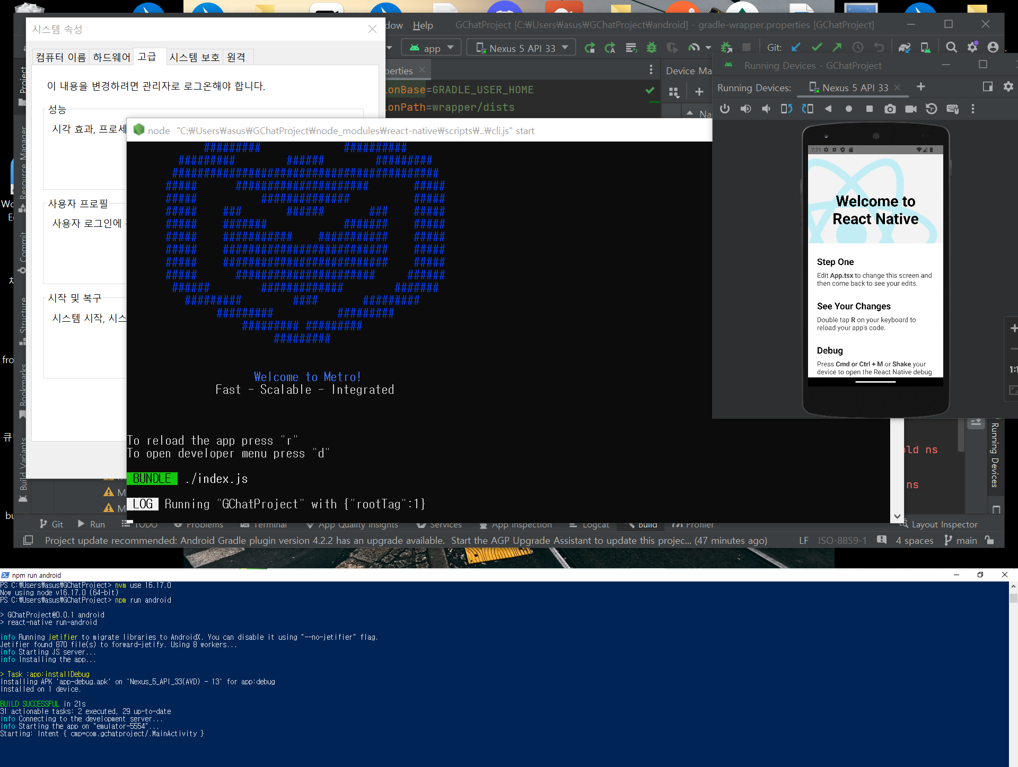This screenshot has width=1018, height=767.
Task: Start screen recording with video camera icon
Action: point(911,109)
